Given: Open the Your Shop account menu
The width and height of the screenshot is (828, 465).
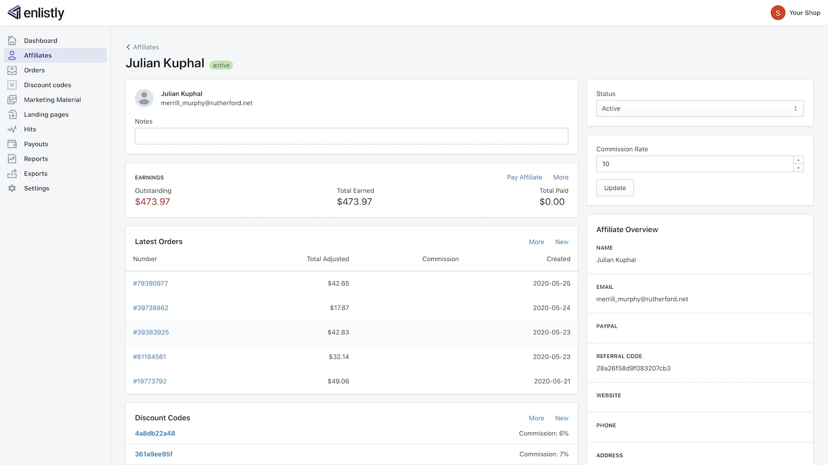Looking at the screenshot, I should click(795, 12).
